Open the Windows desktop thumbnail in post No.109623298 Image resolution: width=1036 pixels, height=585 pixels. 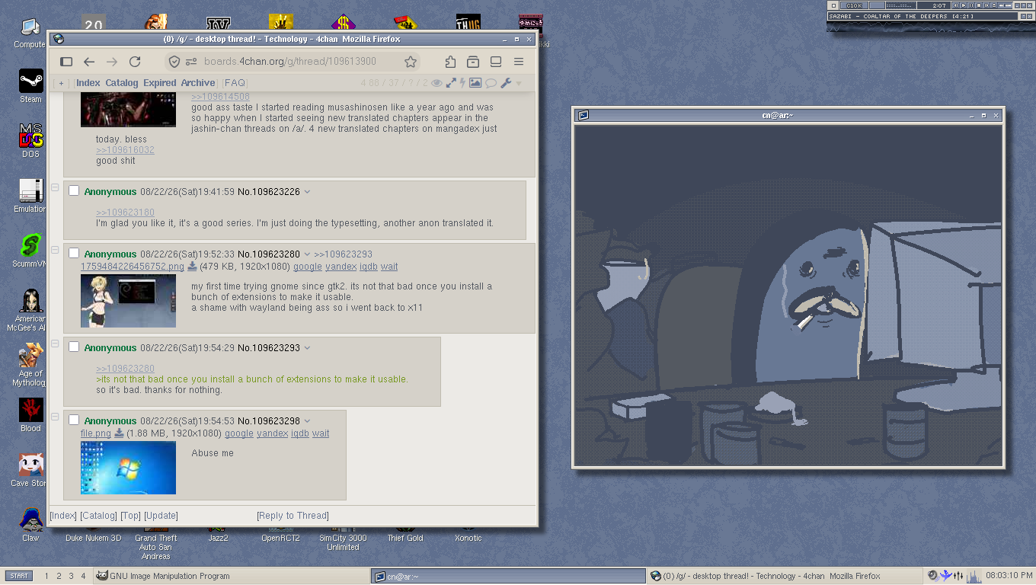128,468
